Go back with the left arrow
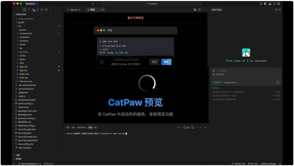Viewport: 294px width, 166px height. click(93, 3)
